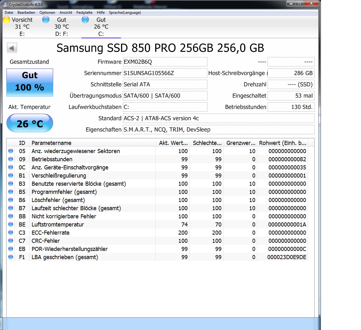The image size is (361, 330).
Task: Open the Festplatte menu
Action: point(85,13)
